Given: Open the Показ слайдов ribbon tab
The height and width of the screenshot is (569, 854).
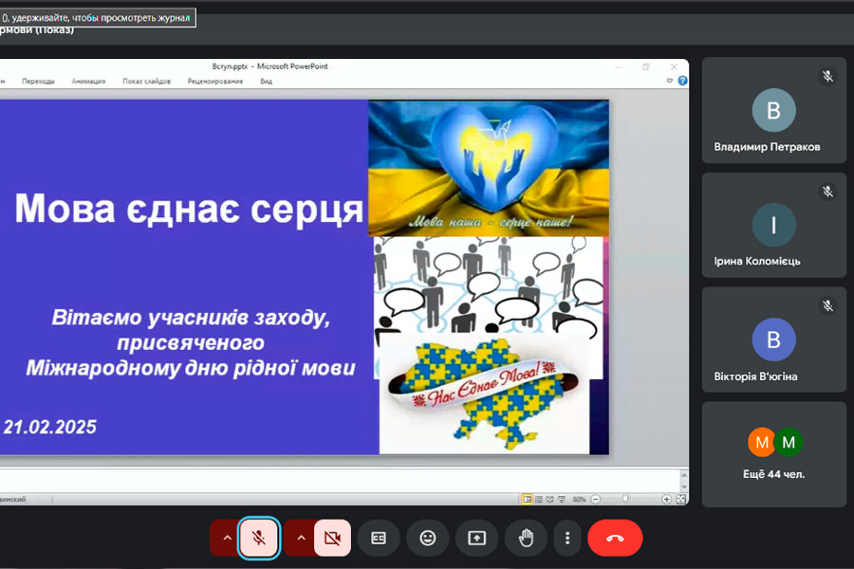Looking at the screenshot, I should [146, 82].
